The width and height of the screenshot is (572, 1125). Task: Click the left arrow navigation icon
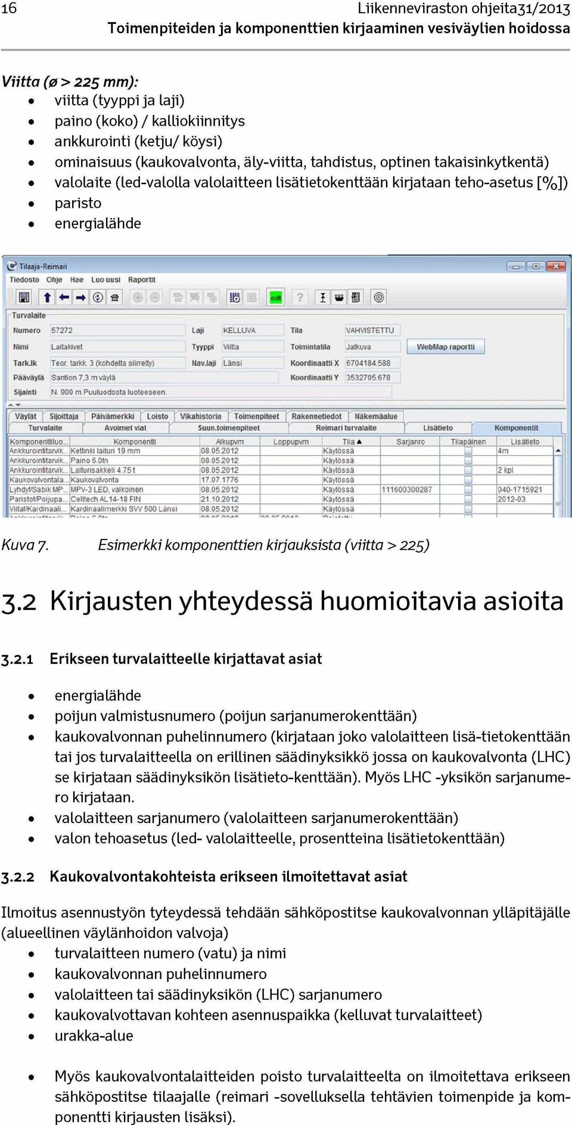[x=64, y=297]
